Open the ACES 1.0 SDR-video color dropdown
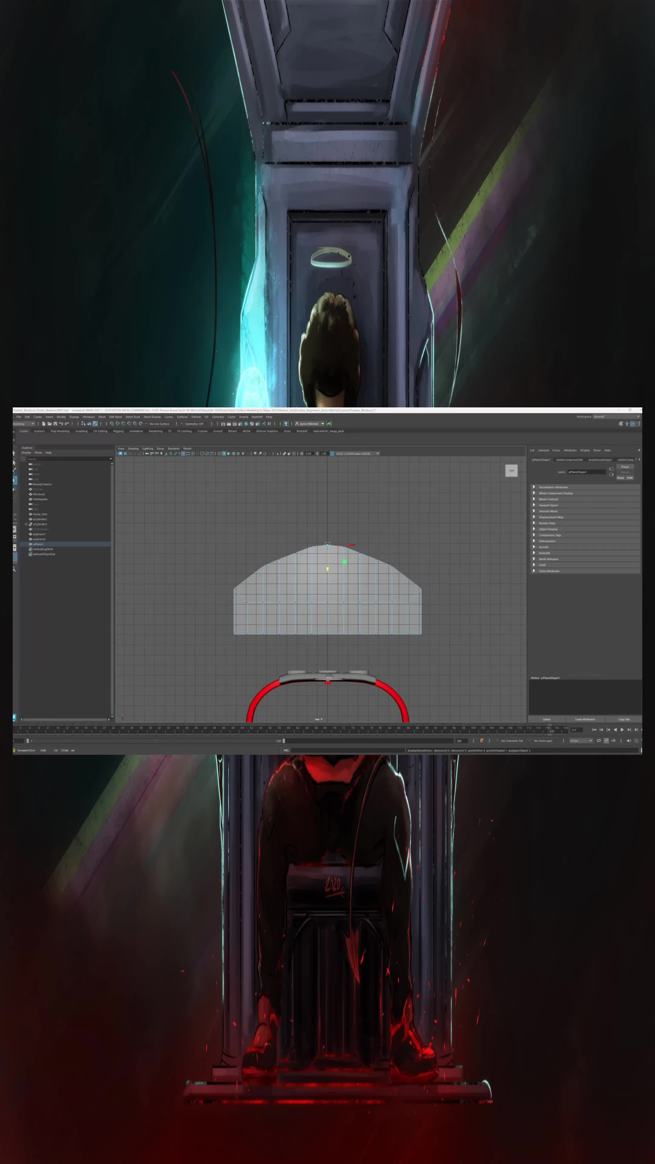The width and height of the screenshot is (655, 1164). point(357,454)
